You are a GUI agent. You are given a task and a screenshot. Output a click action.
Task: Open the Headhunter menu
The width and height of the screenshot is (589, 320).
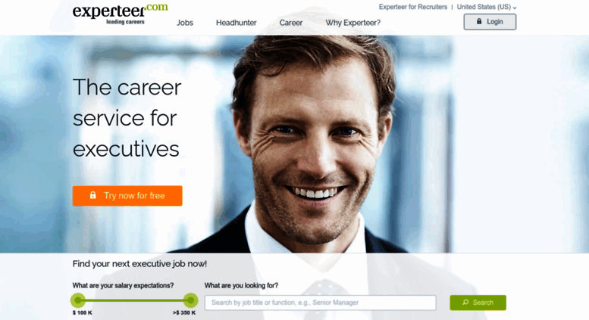(x=237, y=23)
